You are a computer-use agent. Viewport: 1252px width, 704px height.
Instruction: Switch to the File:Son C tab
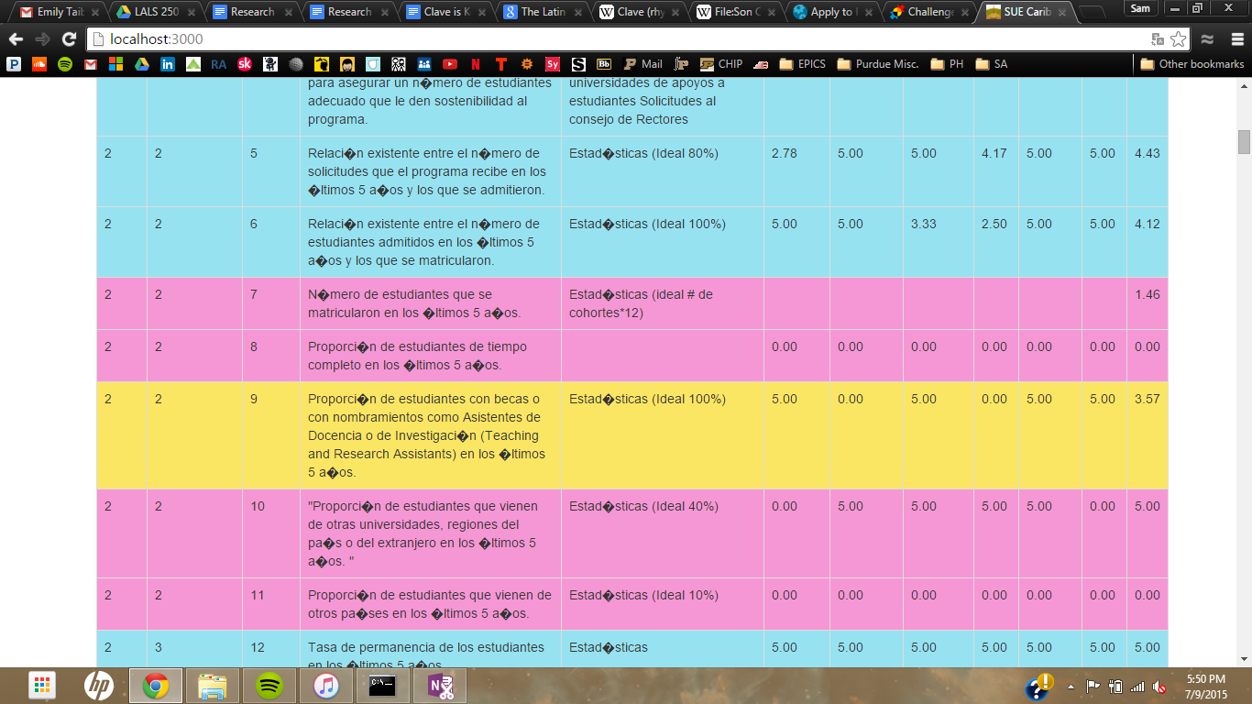coord(735,12)
